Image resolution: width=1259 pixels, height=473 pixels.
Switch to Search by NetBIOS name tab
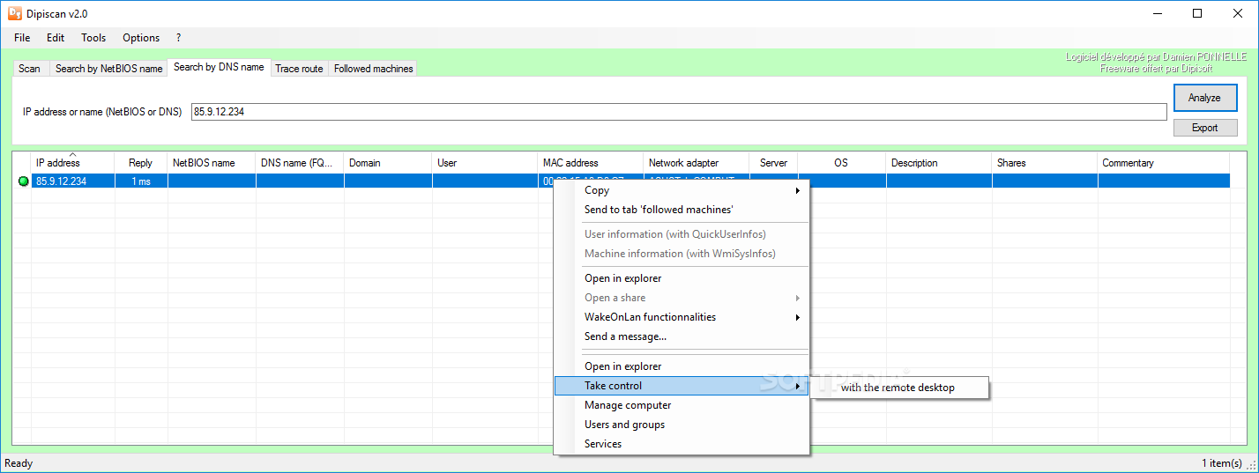tap(109, 69)
